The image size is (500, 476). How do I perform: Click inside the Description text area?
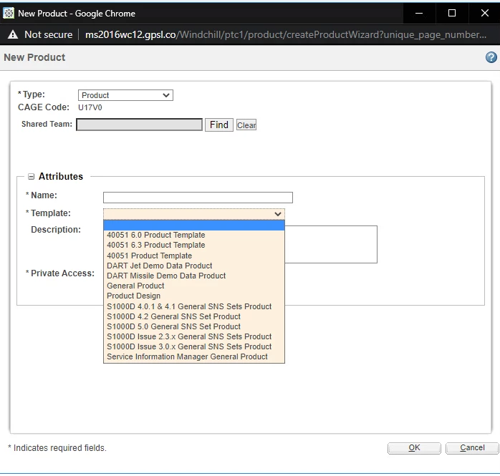pyautogui.click(x=331, y=244)
